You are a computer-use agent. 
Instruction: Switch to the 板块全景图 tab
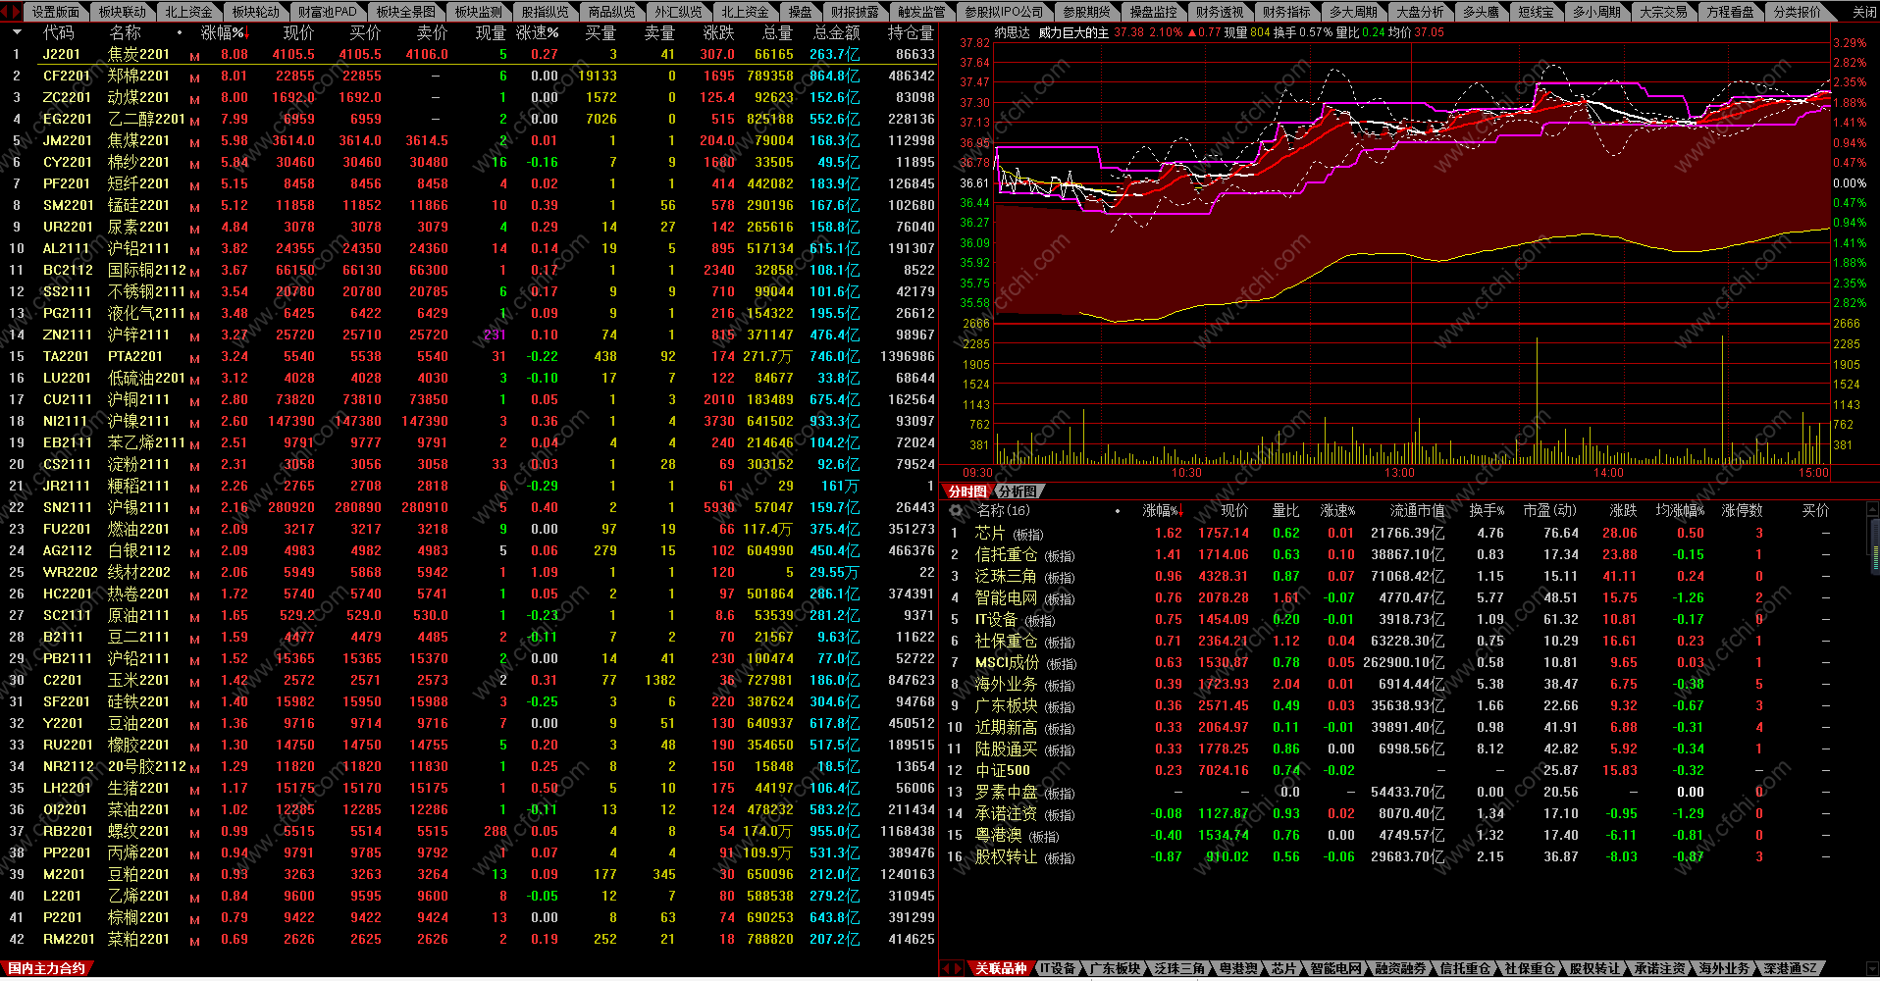click(x=406, y=12)
